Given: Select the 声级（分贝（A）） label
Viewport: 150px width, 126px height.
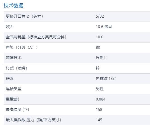Looking at the screenshot, I should tap(22, 47).
